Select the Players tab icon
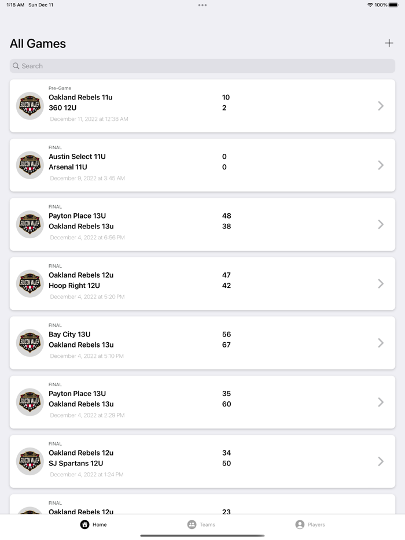This screenshot has width=405, height=540. (300, 524)
